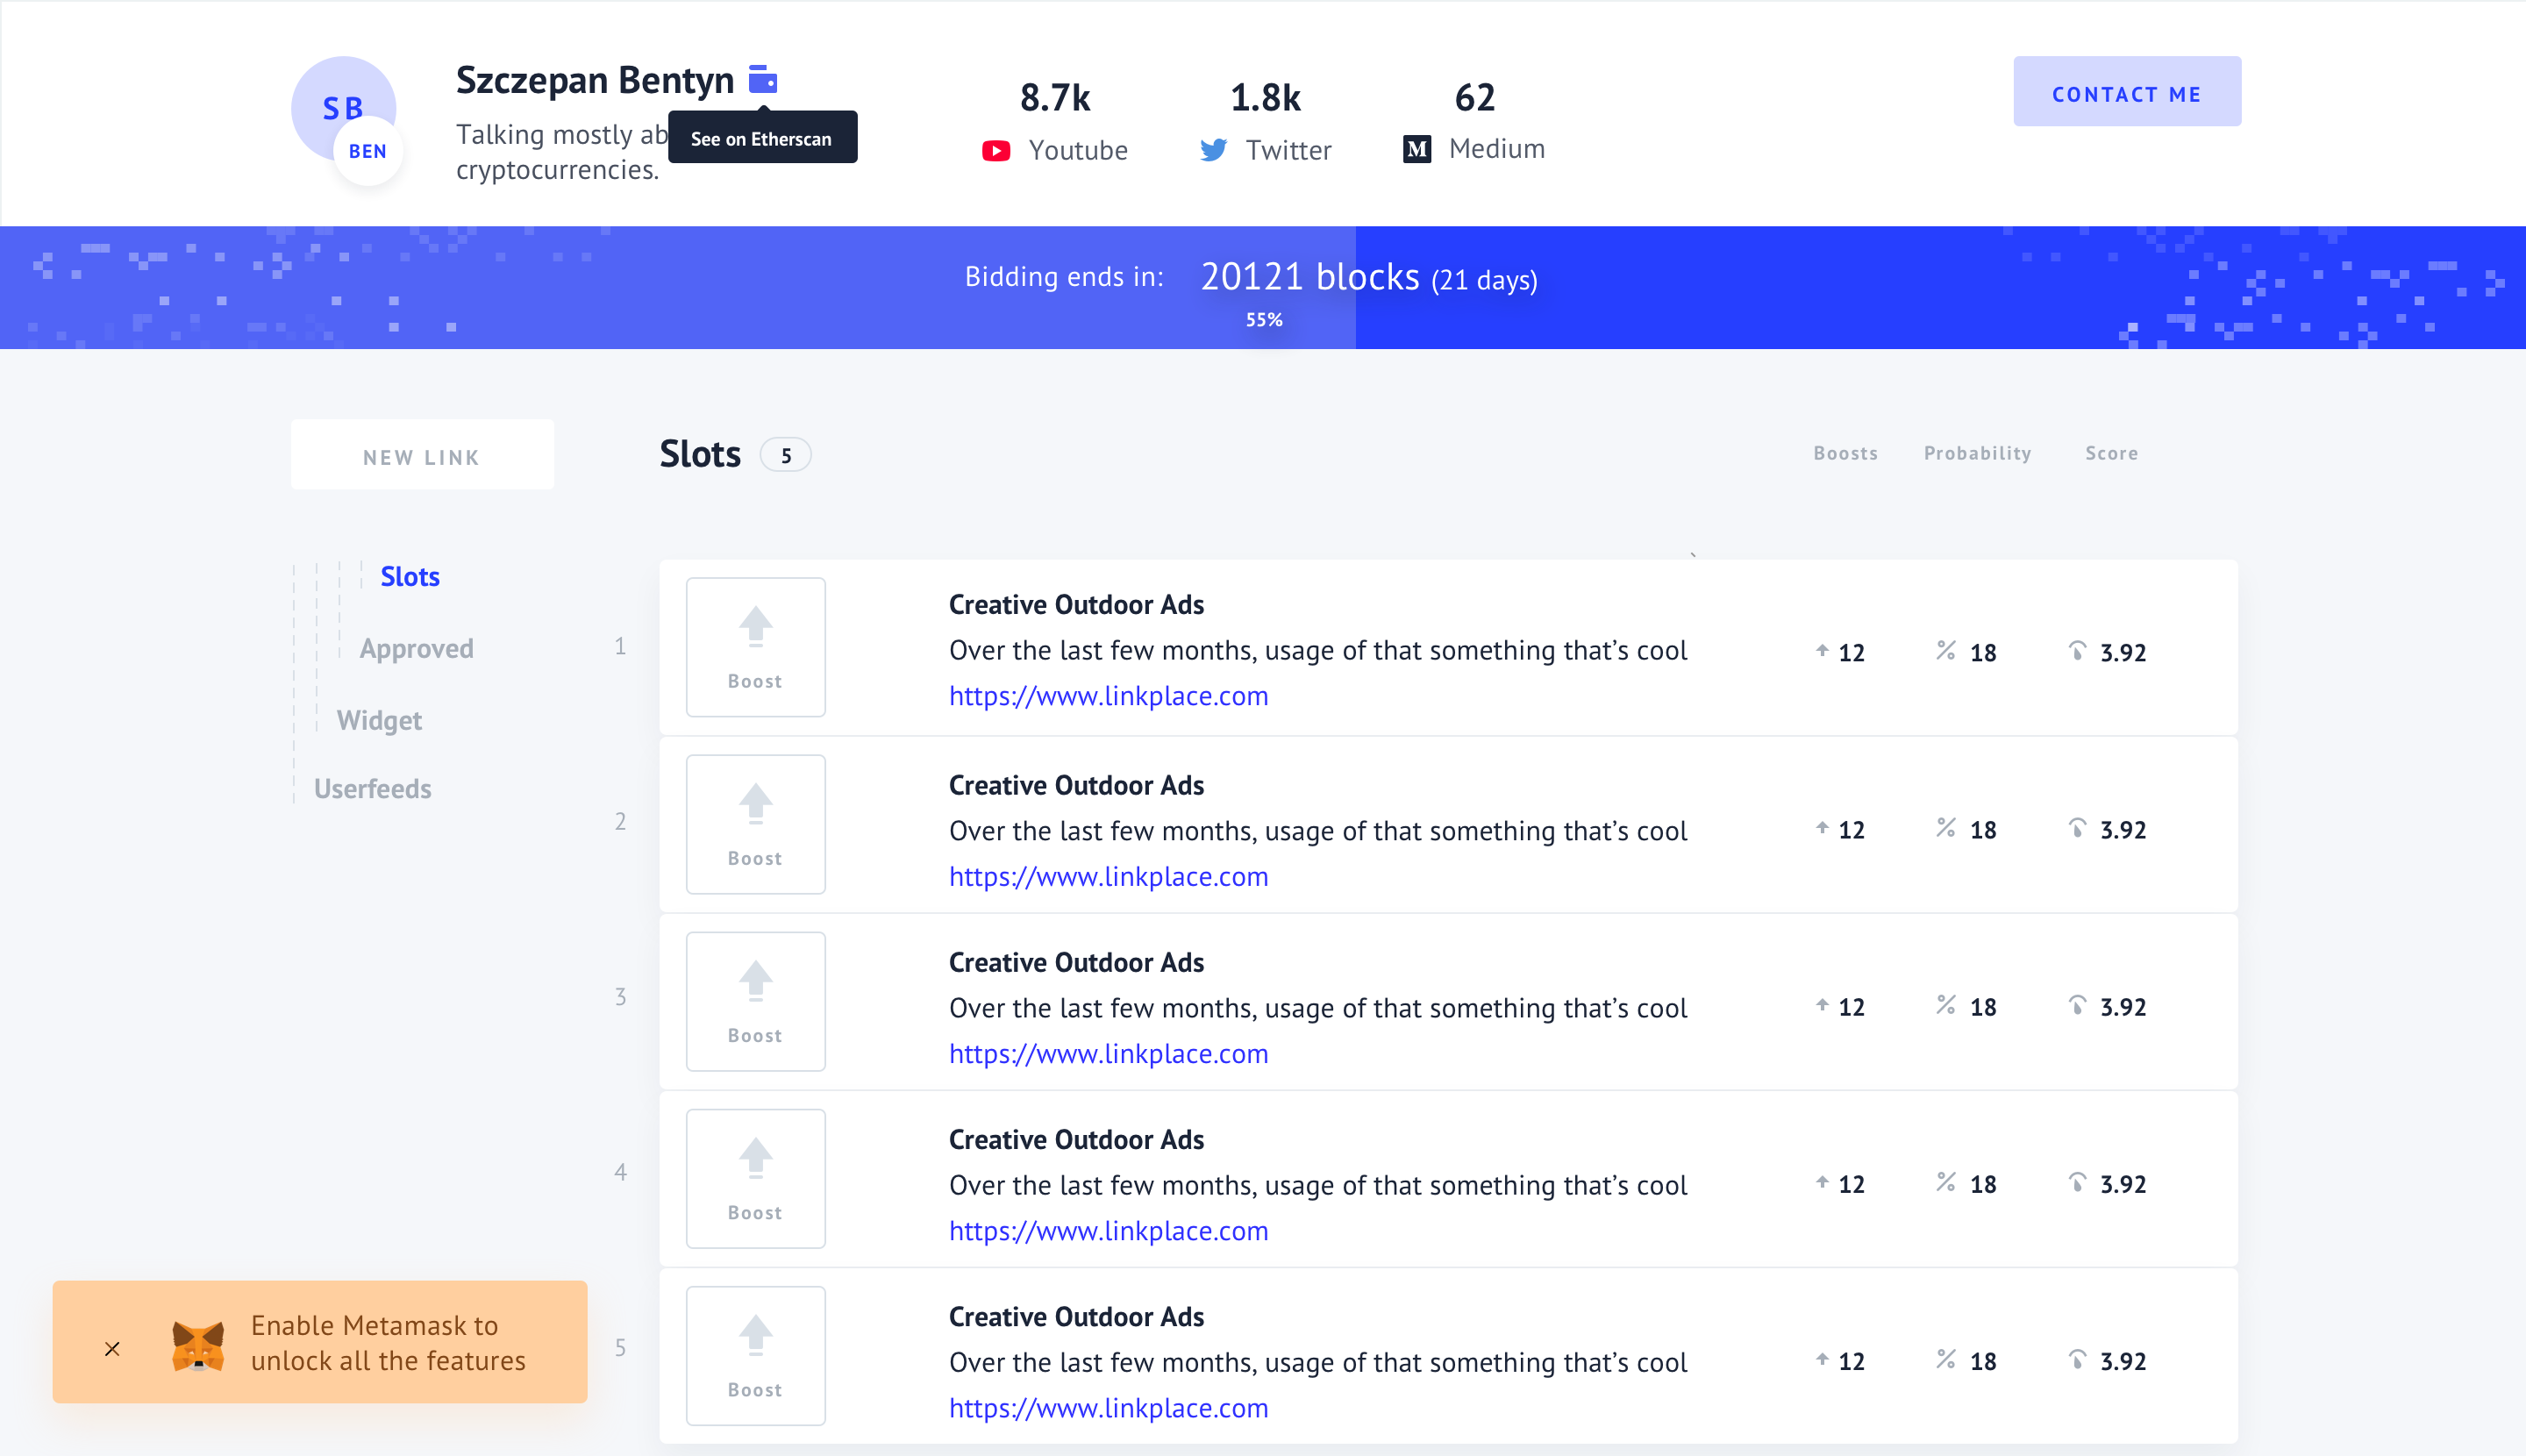Click the Twitter bird icon
The image size is (2526, 1456).
(1213, 151)
